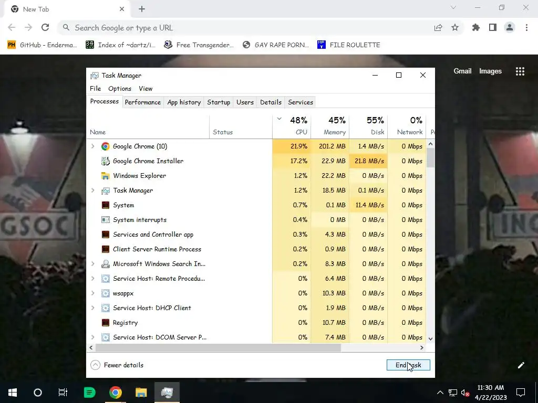
Task: Open the Images link
Action: coord(490,71)
